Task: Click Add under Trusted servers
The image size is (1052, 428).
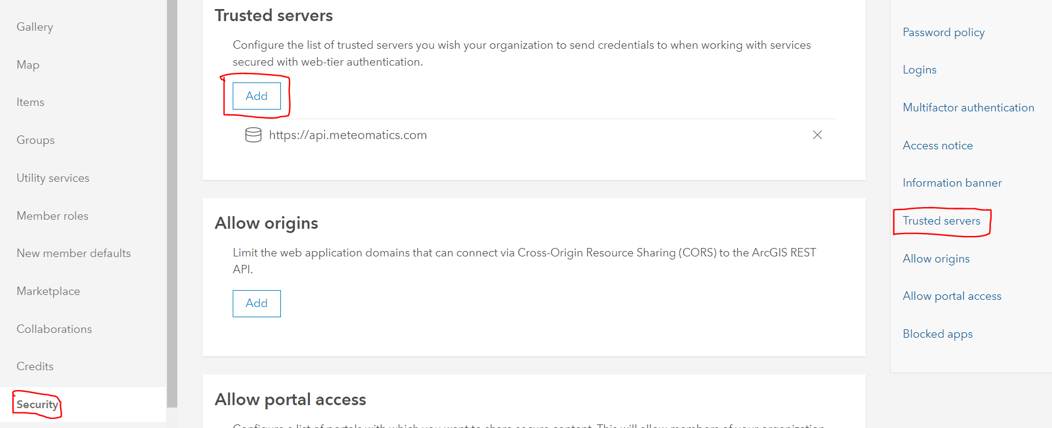Action: tap(256, 96)
